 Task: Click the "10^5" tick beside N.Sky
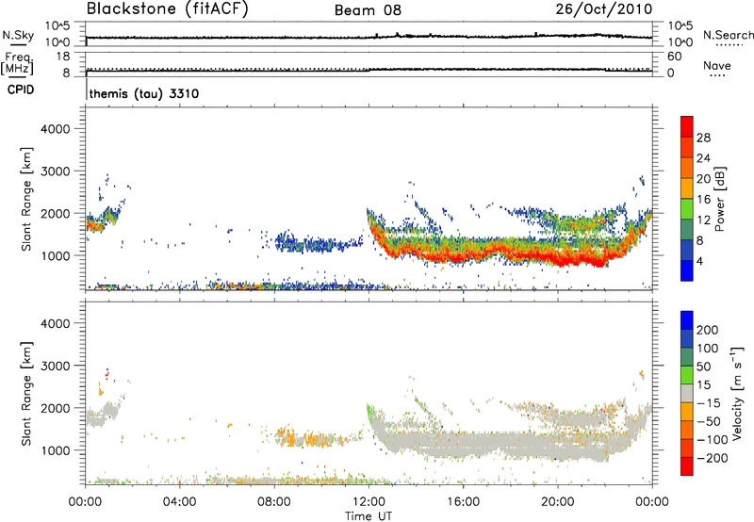coord(57,25)
